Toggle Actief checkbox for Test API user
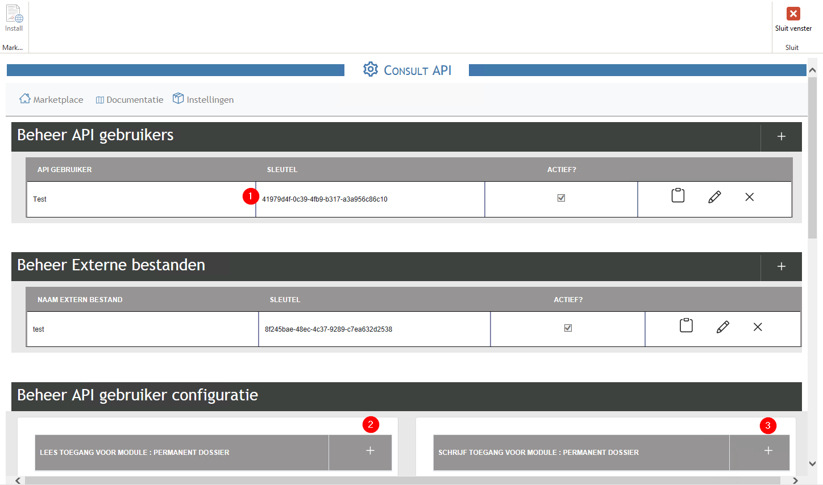Image resolution: width=823 pixels, height=485 pixels. click(561, 198)
